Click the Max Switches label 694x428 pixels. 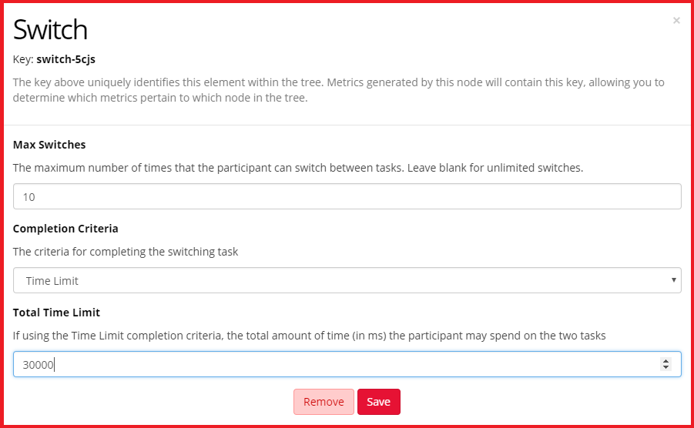[49, 145]
